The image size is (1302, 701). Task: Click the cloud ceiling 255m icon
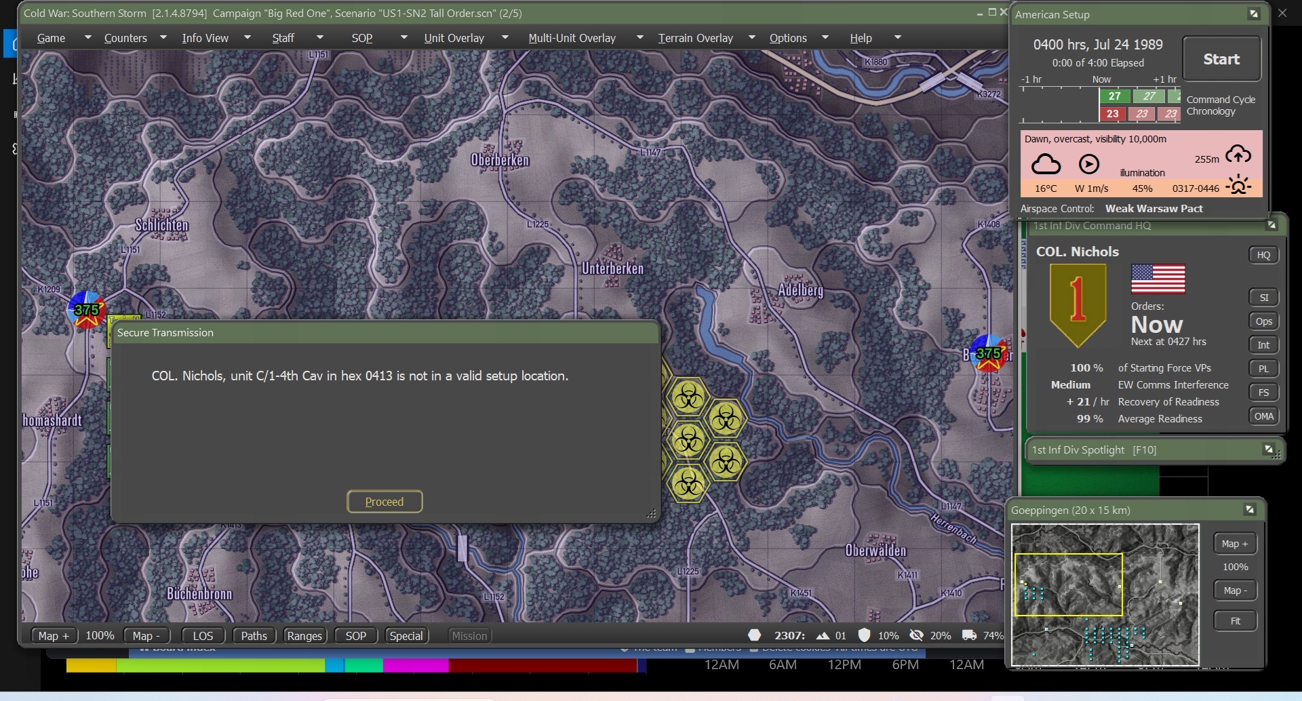(1238, 155)
